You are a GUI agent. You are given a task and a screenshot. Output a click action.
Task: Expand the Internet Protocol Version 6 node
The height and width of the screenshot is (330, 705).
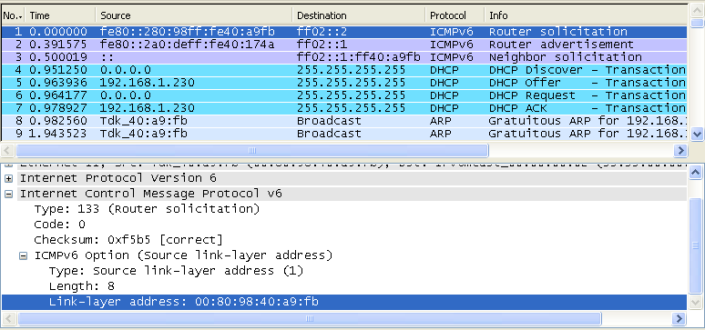point(8,179)
